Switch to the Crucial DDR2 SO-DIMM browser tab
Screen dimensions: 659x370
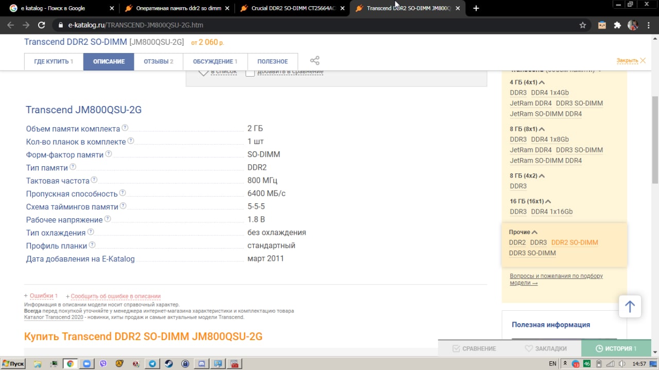pos(291,8)
